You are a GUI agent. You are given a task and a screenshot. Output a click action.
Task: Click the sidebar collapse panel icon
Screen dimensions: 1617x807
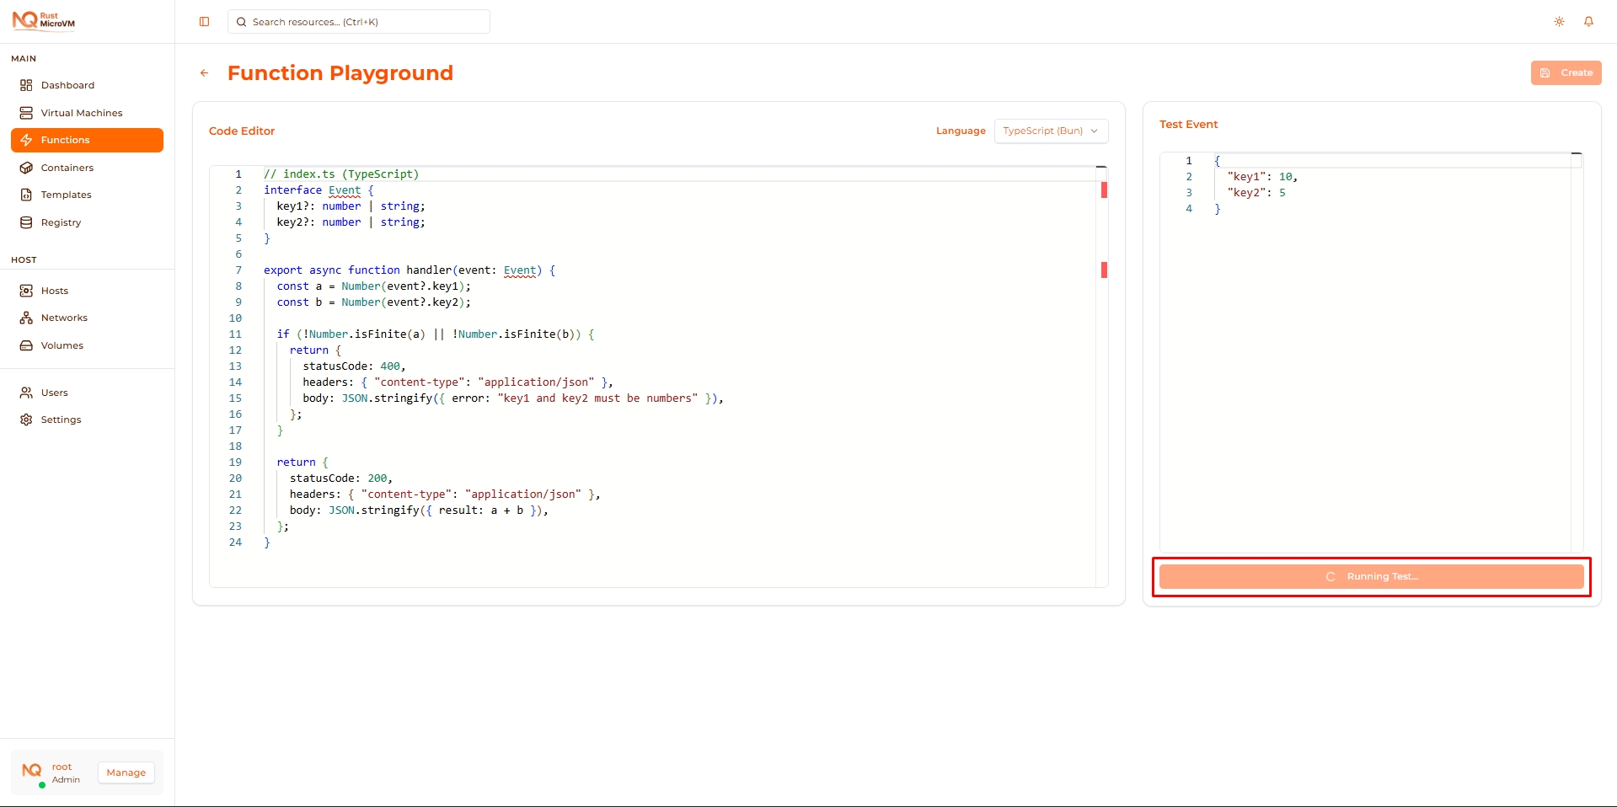[x=204, y=22]
